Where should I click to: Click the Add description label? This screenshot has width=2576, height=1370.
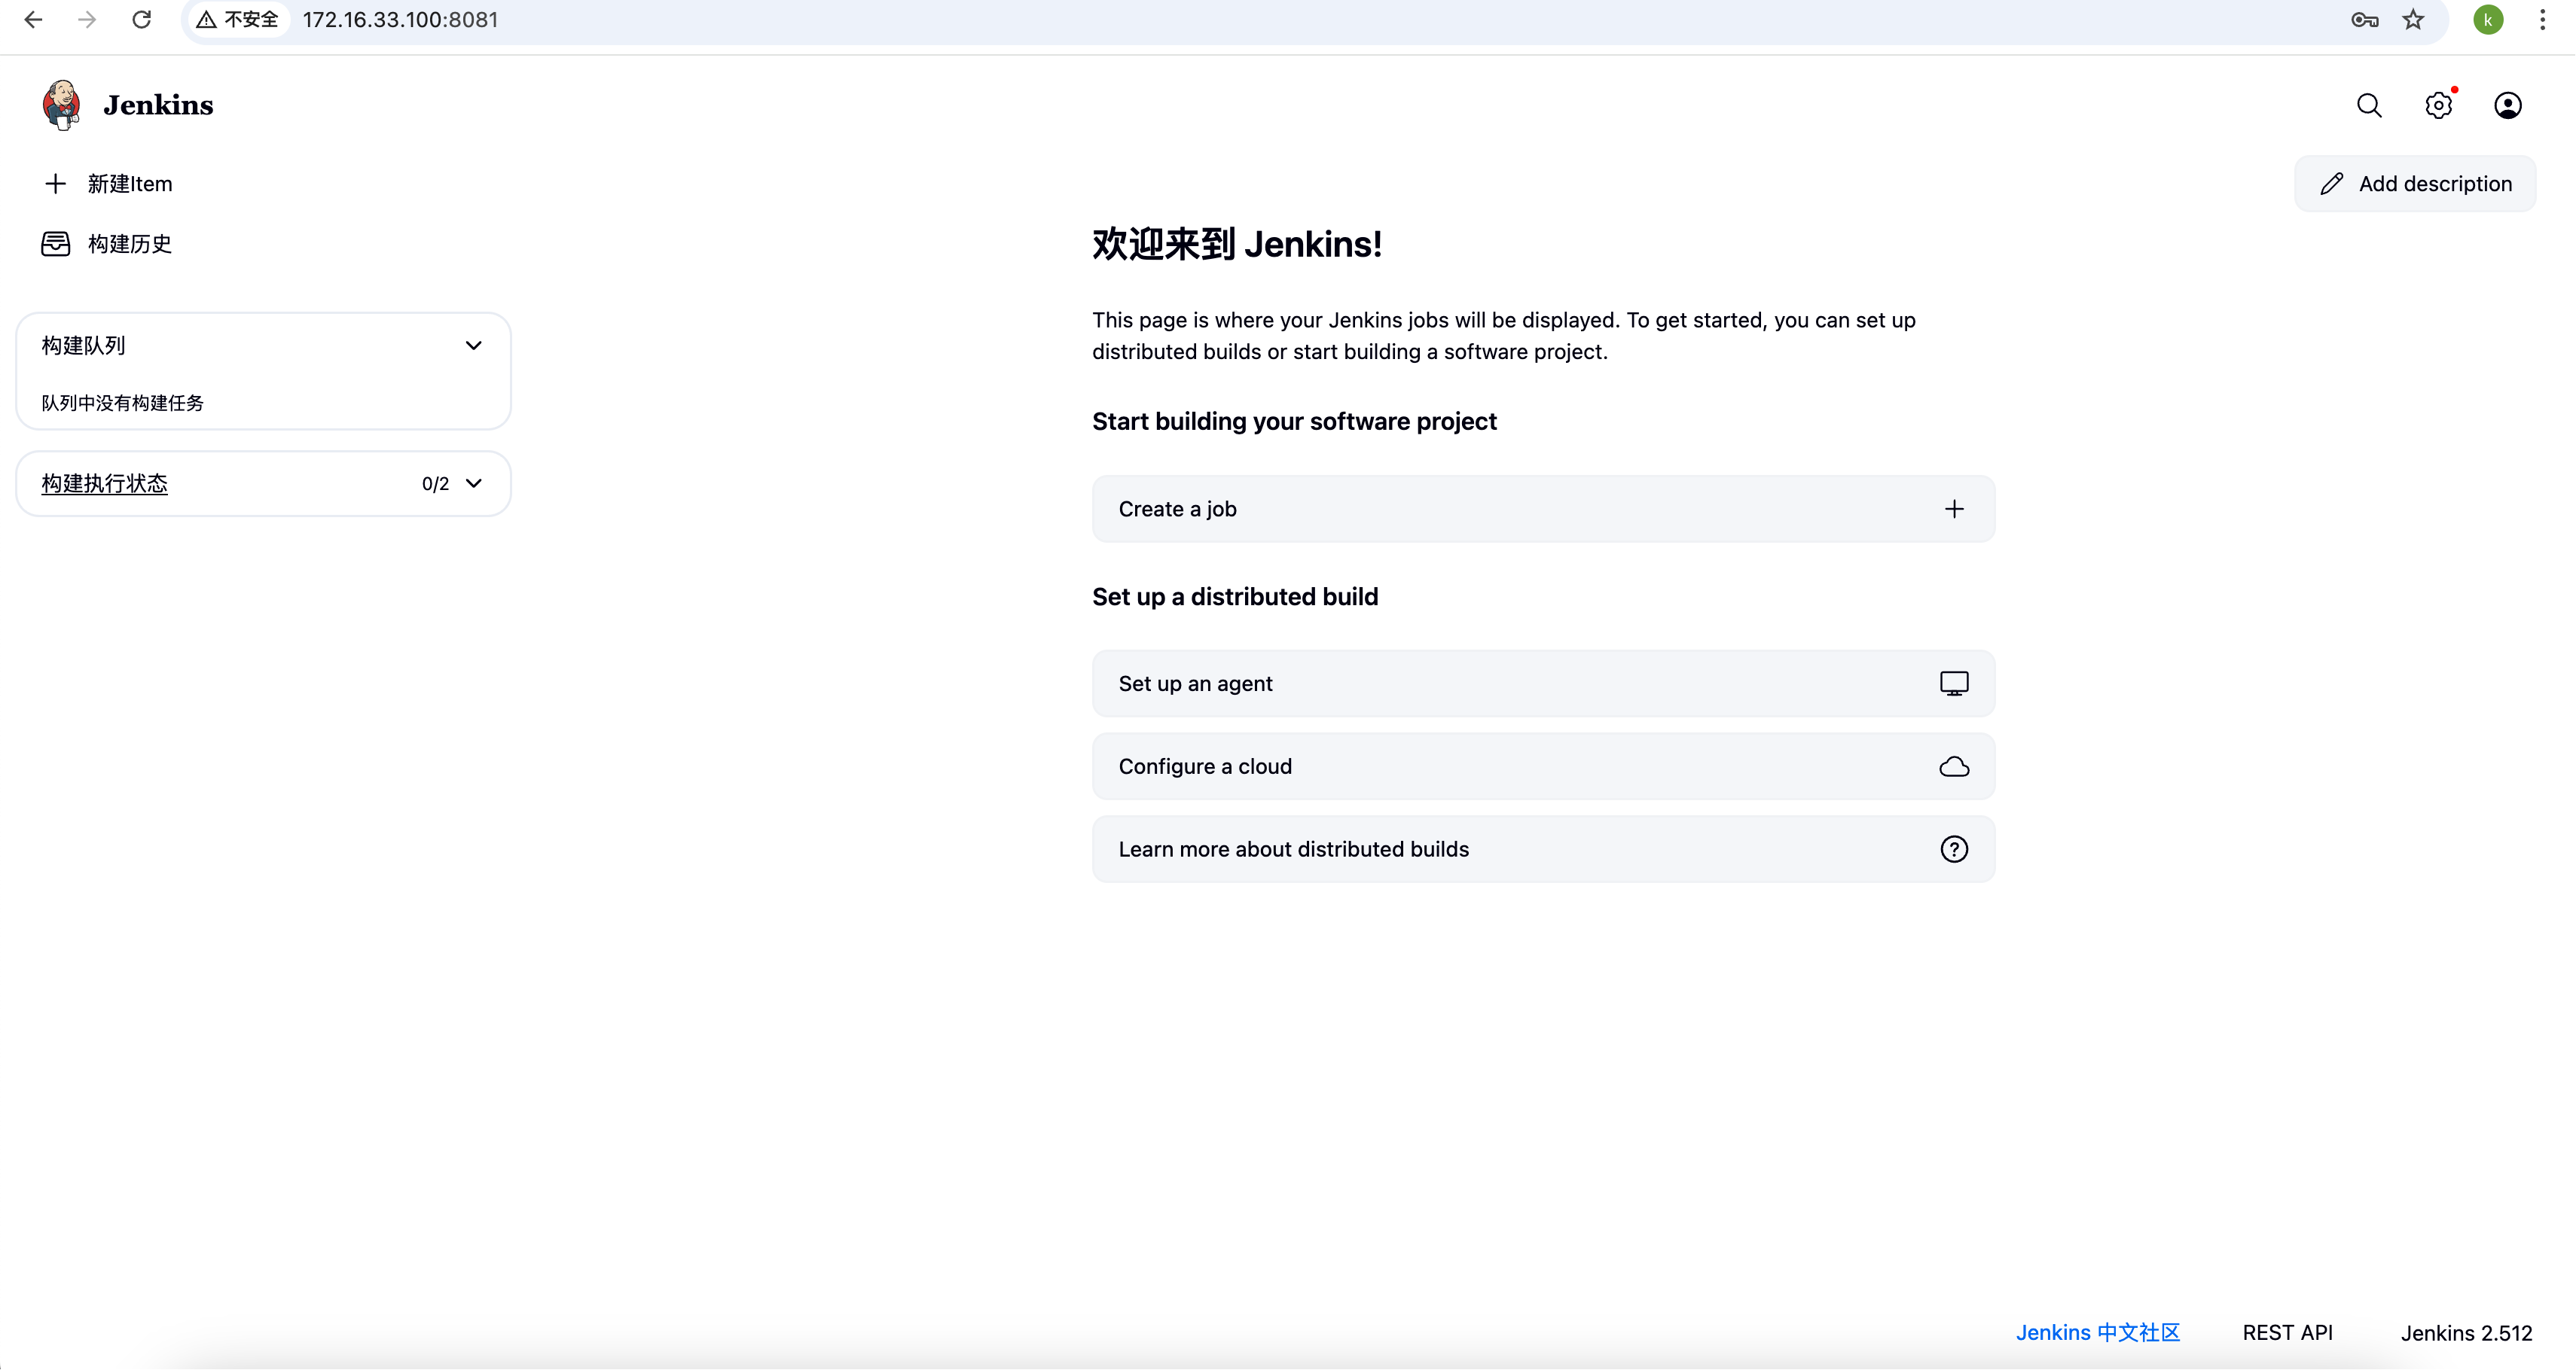tap(2435, 184)
